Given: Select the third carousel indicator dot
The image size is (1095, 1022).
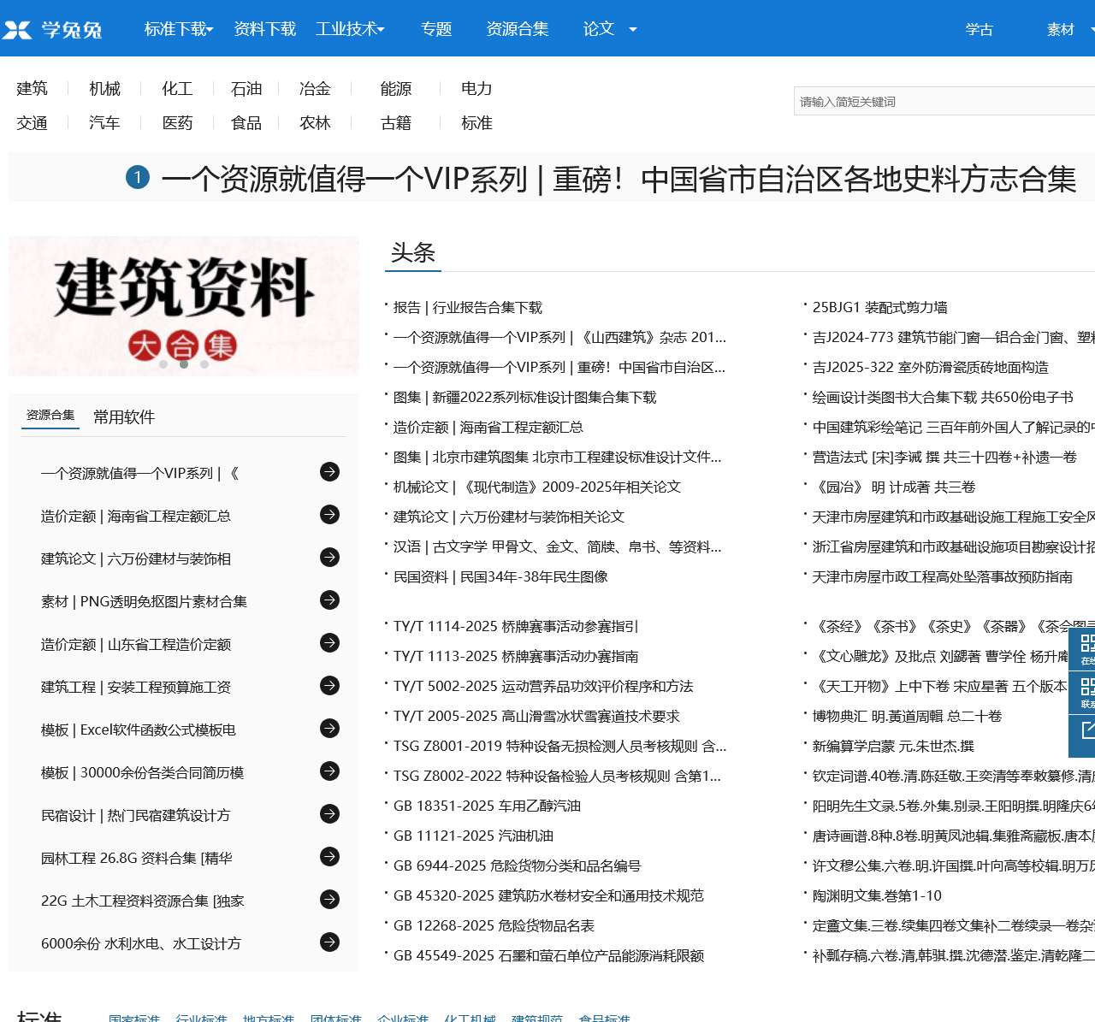Looking at the screenshot, I should pyautogui.click(x=204, y=364).
